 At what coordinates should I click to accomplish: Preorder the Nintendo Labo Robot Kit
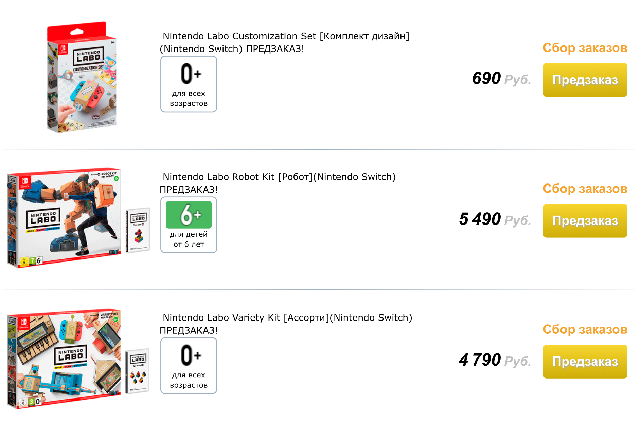585,221
